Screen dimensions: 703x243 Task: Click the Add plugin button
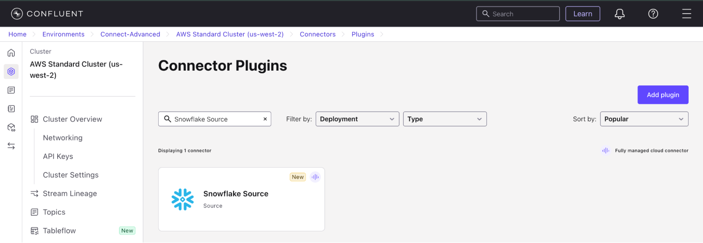coord(663,95)
